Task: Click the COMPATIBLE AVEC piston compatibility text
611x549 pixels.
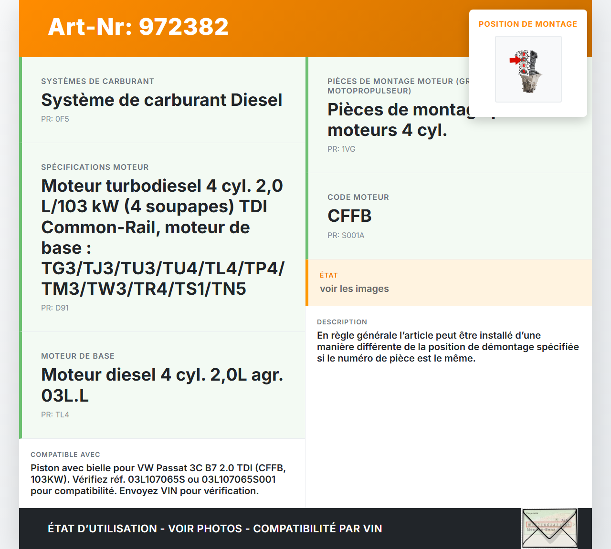Action: point(158,479)
